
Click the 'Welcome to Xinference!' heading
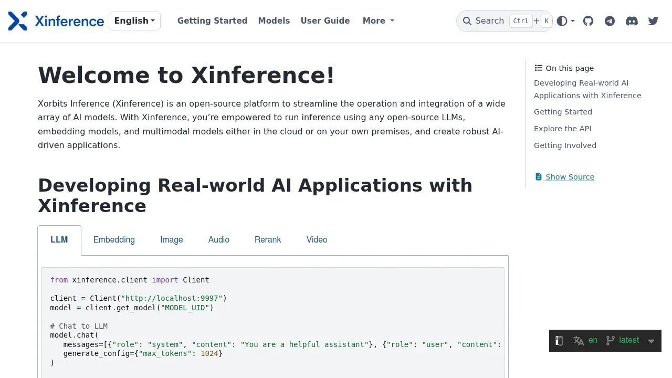click(186, 75)
